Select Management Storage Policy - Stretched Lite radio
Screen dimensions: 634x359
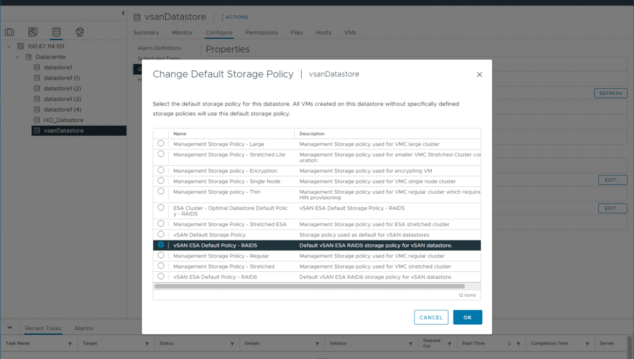coord(161,154)
